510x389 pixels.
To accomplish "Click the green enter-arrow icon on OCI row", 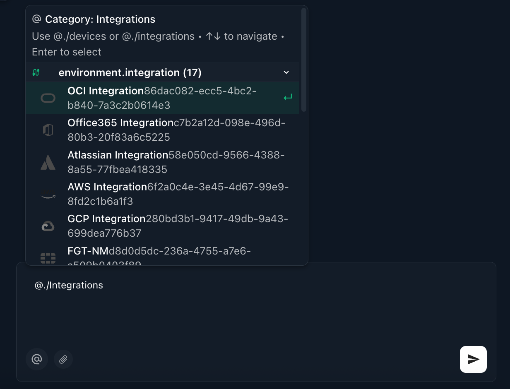I will click(x=288, y=98).
